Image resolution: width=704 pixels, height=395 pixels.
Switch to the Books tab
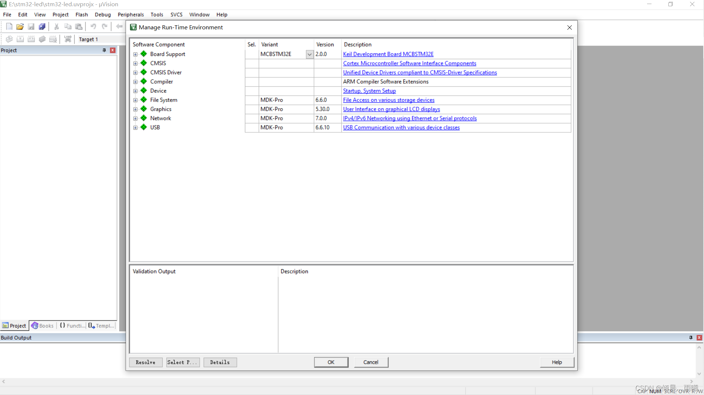tap(43, 326)
